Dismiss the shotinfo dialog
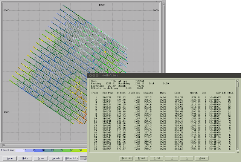Screen dimensions: 241x162 pos(126,159)
